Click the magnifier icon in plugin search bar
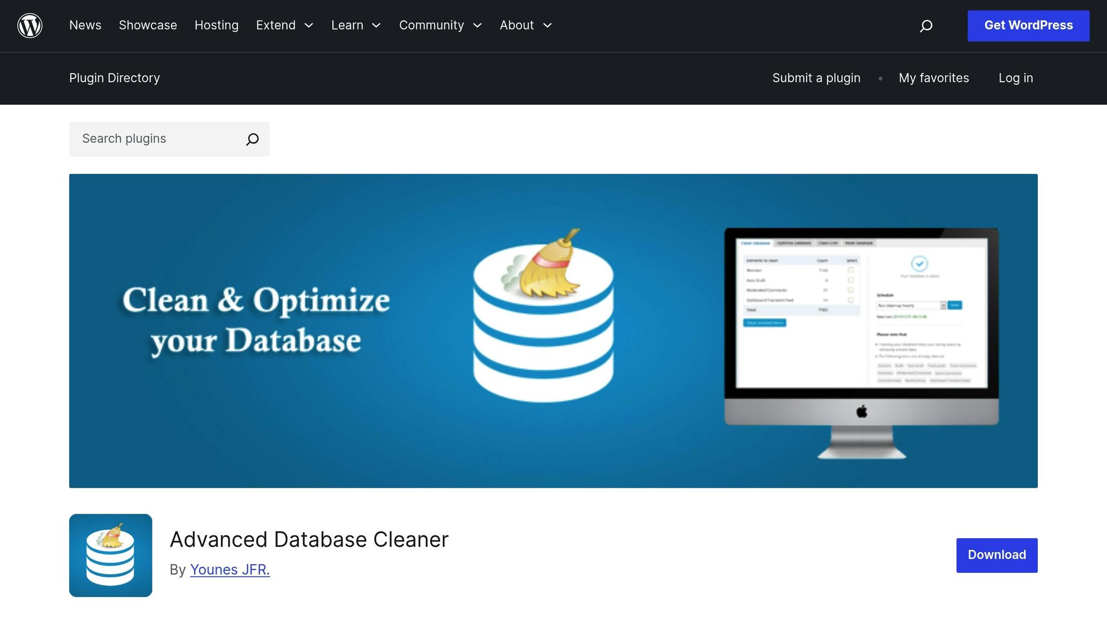Viewport: 1107px width, 623px height. (x=251, y=139)
